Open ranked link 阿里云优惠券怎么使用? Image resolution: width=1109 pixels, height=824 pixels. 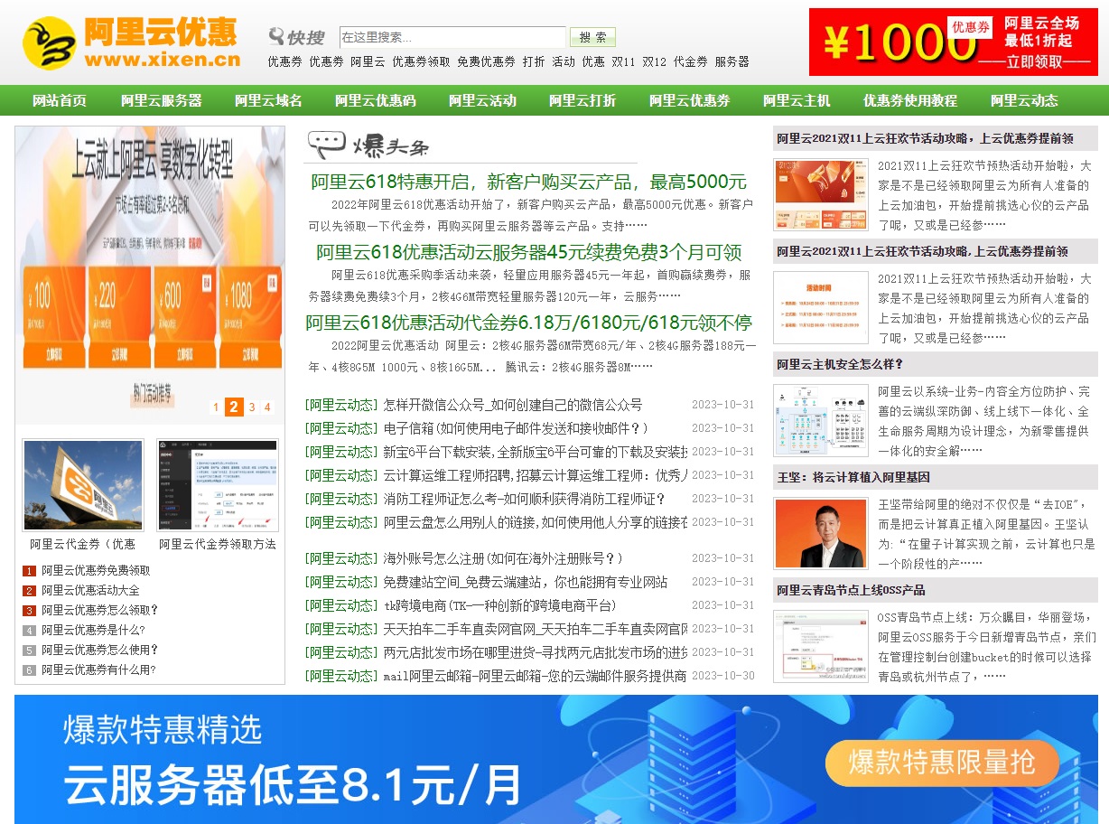pyautogui.click(x=99, y=650)
